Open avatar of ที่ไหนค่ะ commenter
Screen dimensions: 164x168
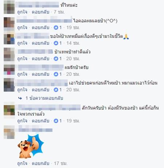click(9, 7)
